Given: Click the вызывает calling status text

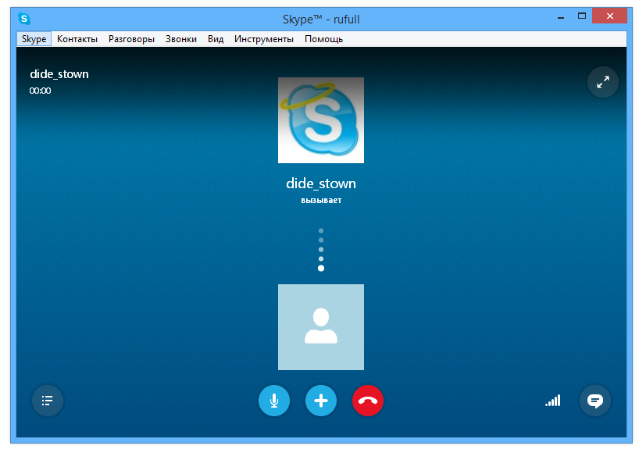Looking at the screenshot, I should pyautogui.click(x=321, y=200).
